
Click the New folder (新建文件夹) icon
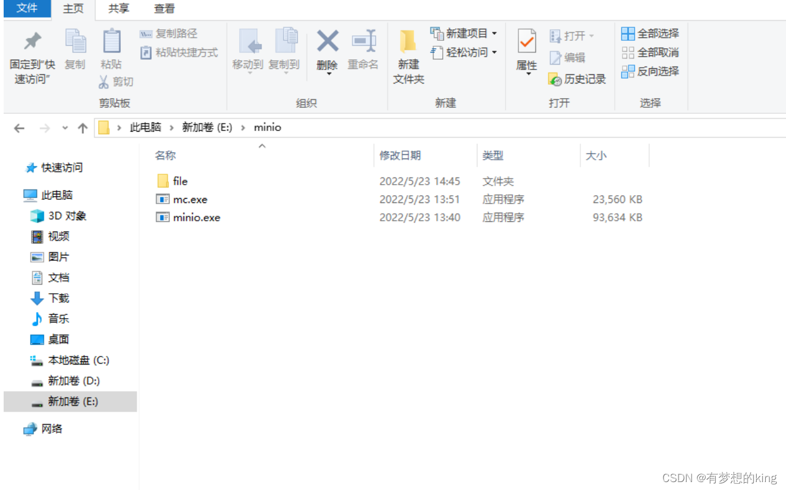click(408, 41)
